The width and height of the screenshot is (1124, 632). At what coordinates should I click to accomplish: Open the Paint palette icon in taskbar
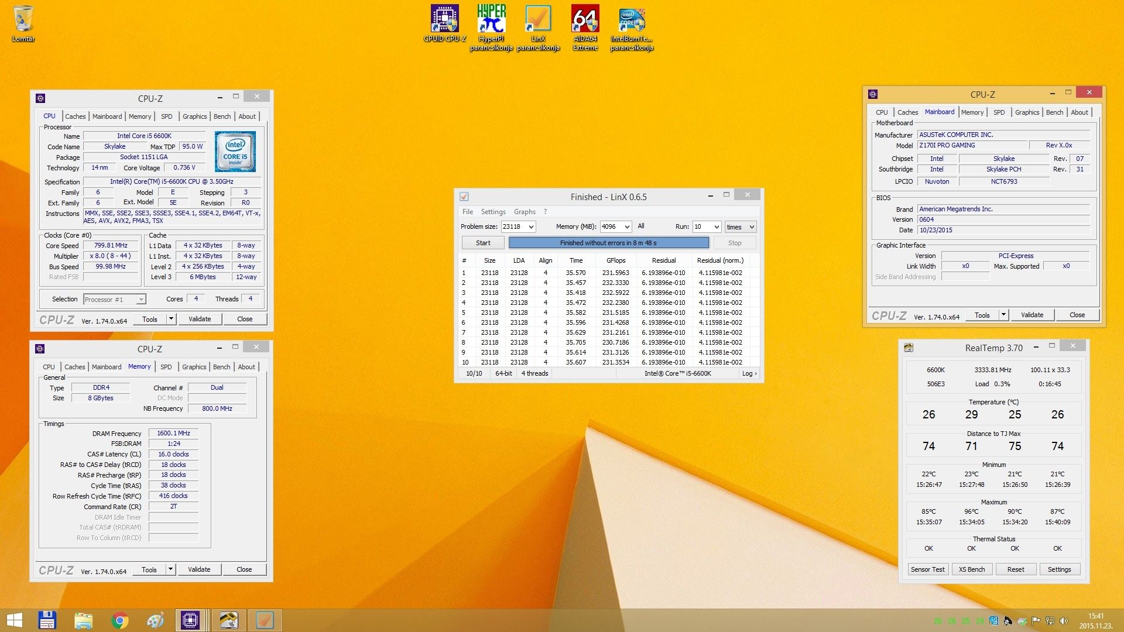tap(156, 620)
